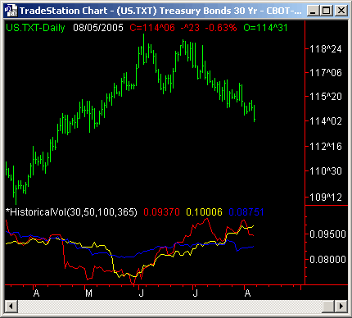Screen dimensions: 352x318
Task: Click the M month marker on time axis
Action: [x=88, y=293]
